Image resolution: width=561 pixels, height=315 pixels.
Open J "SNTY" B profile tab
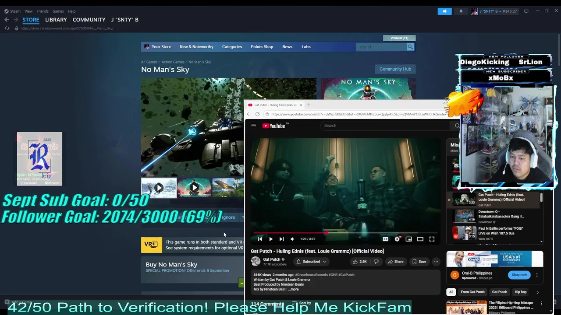(x=125, y=20)
